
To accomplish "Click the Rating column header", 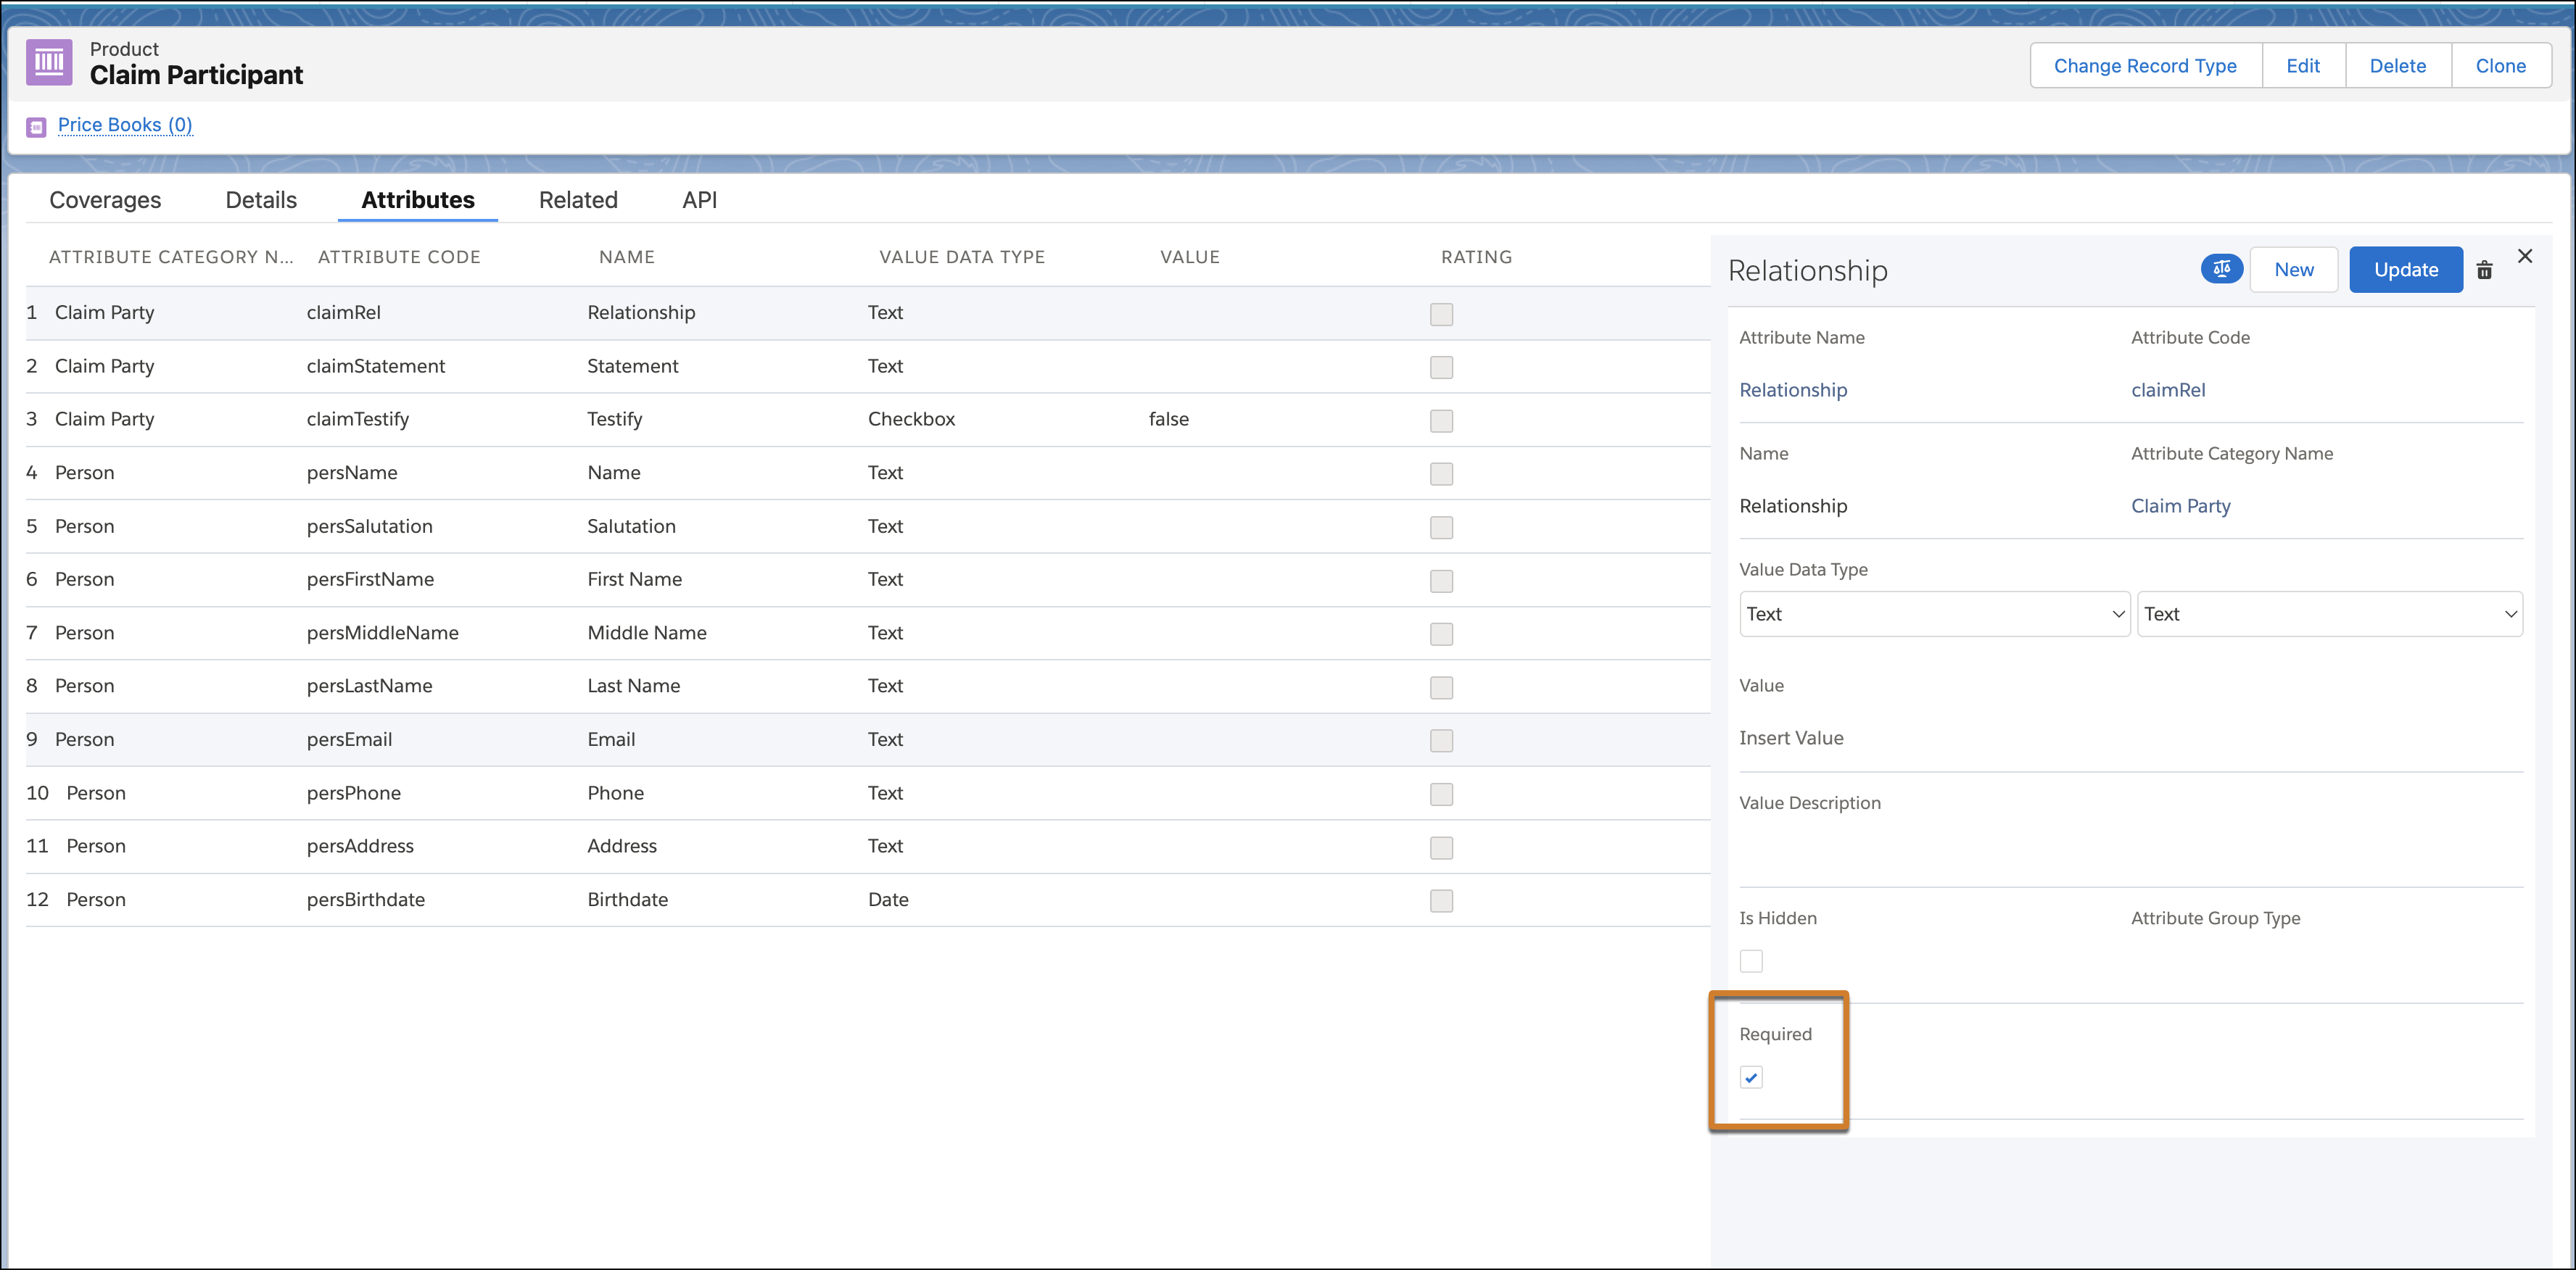I will [x=1476, y=257].
